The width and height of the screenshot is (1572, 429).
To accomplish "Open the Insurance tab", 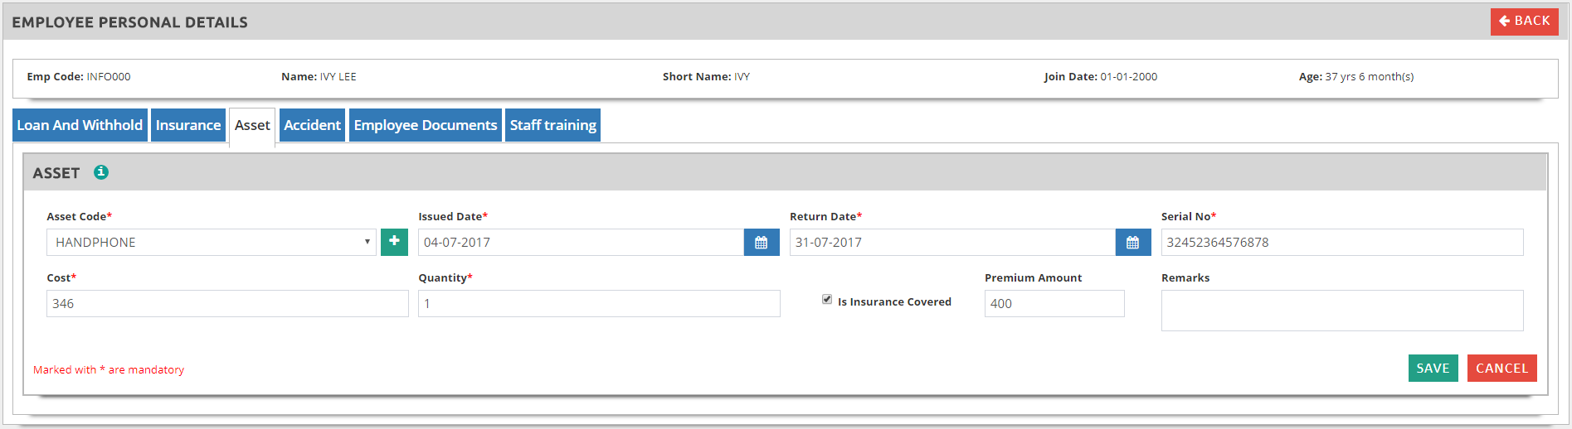I will (188, 125).
